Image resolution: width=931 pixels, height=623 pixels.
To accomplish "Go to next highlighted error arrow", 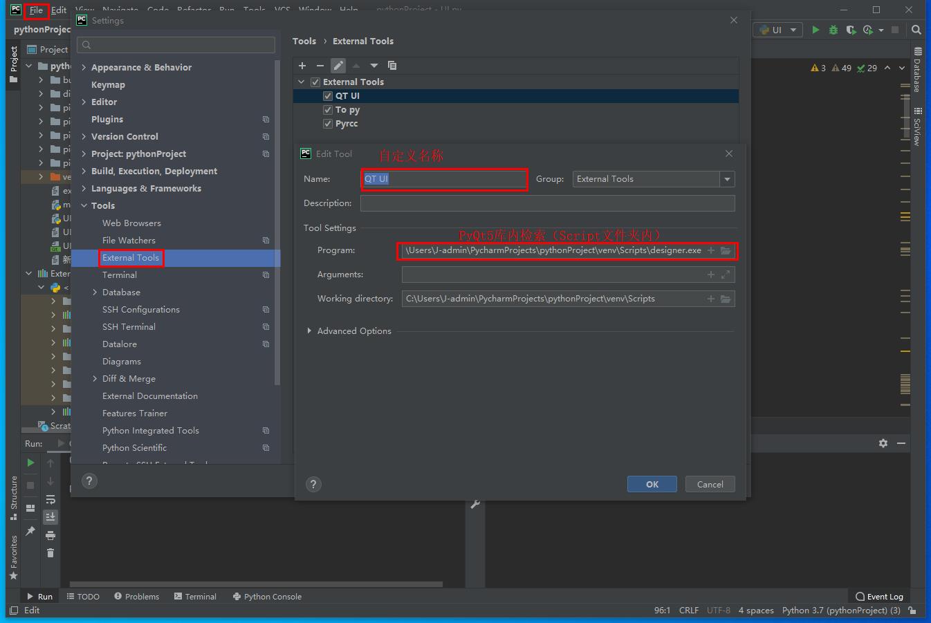I will point(902,68).
